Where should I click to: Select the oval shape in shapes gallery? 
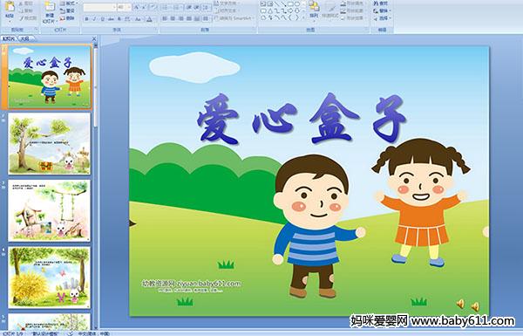pyautogui.click(x=297, y=3)
